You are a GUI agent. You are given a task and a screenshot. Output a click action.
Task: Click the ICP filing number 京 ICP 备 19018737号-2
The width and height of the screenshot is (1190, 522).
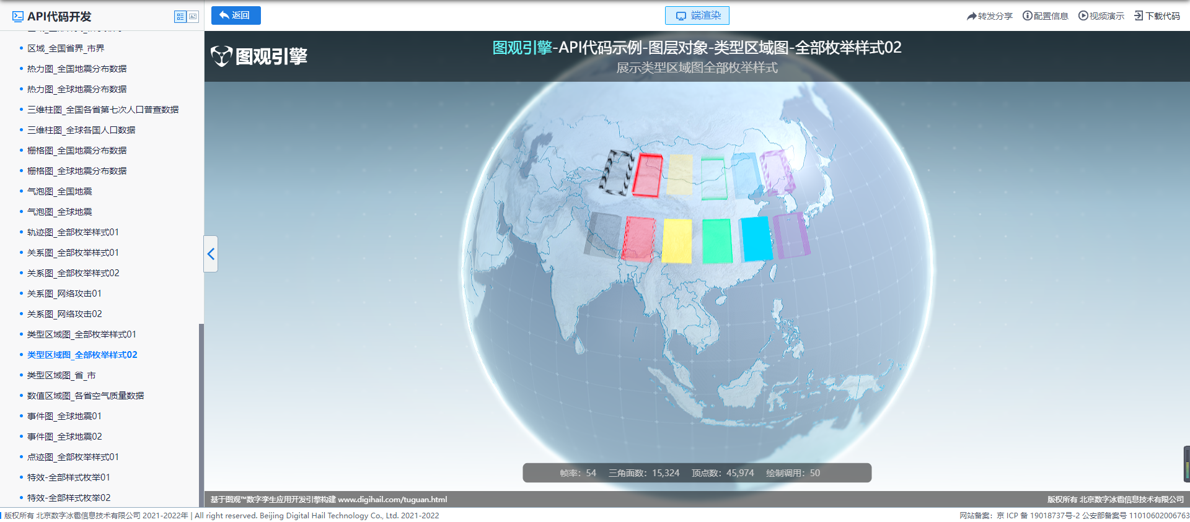point(1038,516)
